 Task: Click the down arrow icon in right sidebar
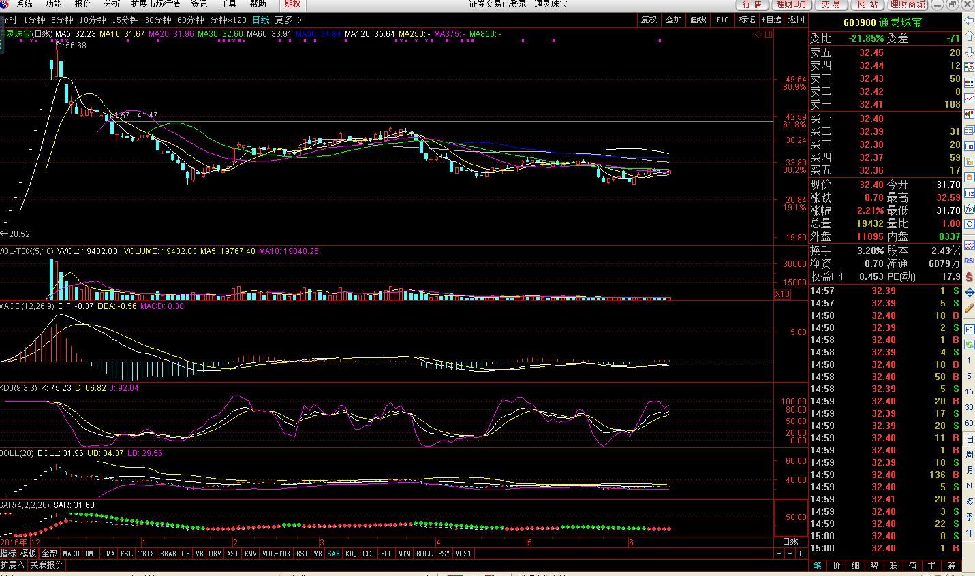coord(969,52)
